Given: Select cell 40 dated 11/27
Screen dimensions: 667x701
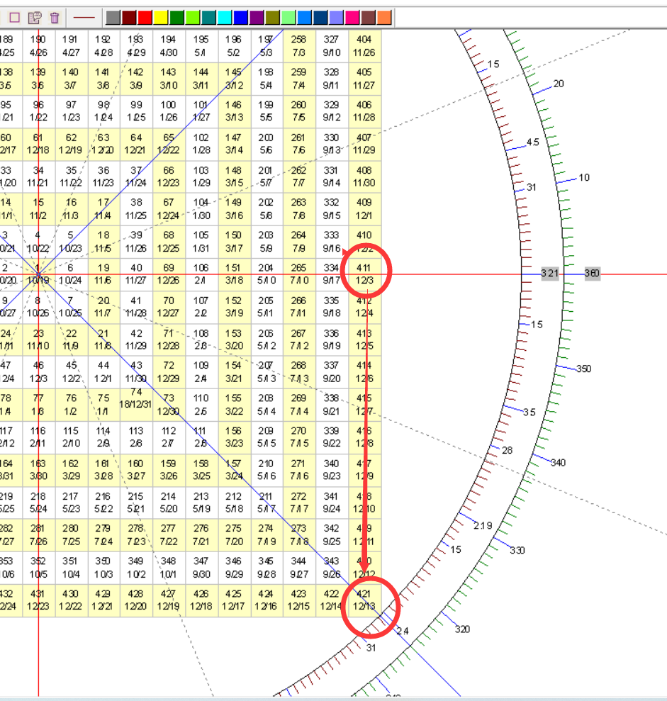Looking at the screenshot, I should 136,274.
